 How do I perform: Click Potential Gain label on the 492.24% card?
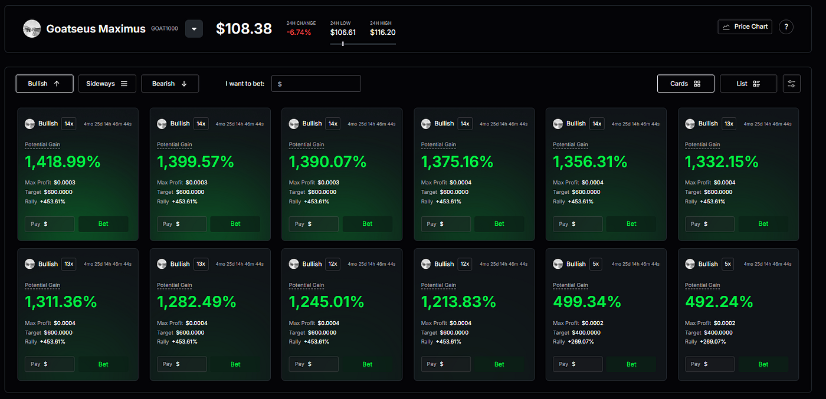pyautogui.click(x=703, y=285)
